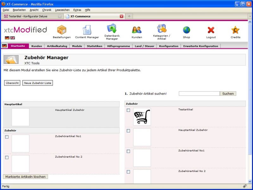Open the tab list dropdown arrow

click(x=250, y=16)
